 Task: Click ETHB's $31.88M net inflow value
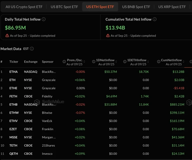(x=111, y=105)
